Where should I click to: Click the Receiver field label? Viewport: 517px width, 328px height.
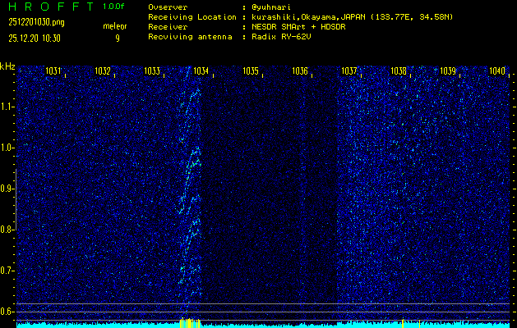pyautogui.click(x=168, y=27)
